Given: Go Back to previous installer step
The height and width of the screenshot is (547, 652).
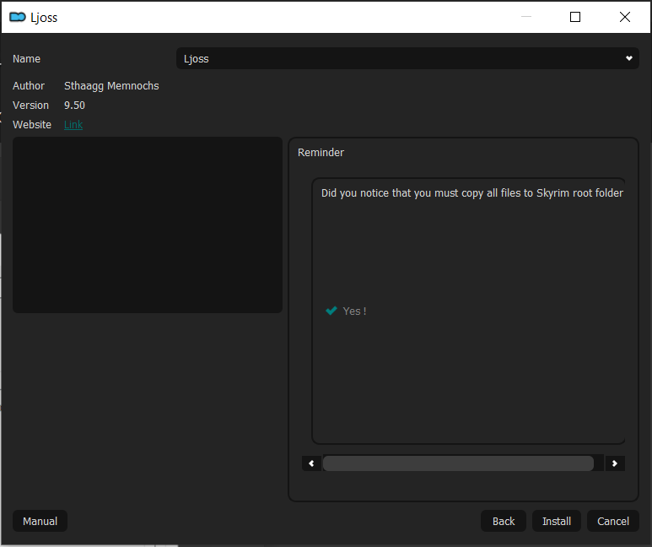Looking at the screenshot, I should tap(504, 521).
